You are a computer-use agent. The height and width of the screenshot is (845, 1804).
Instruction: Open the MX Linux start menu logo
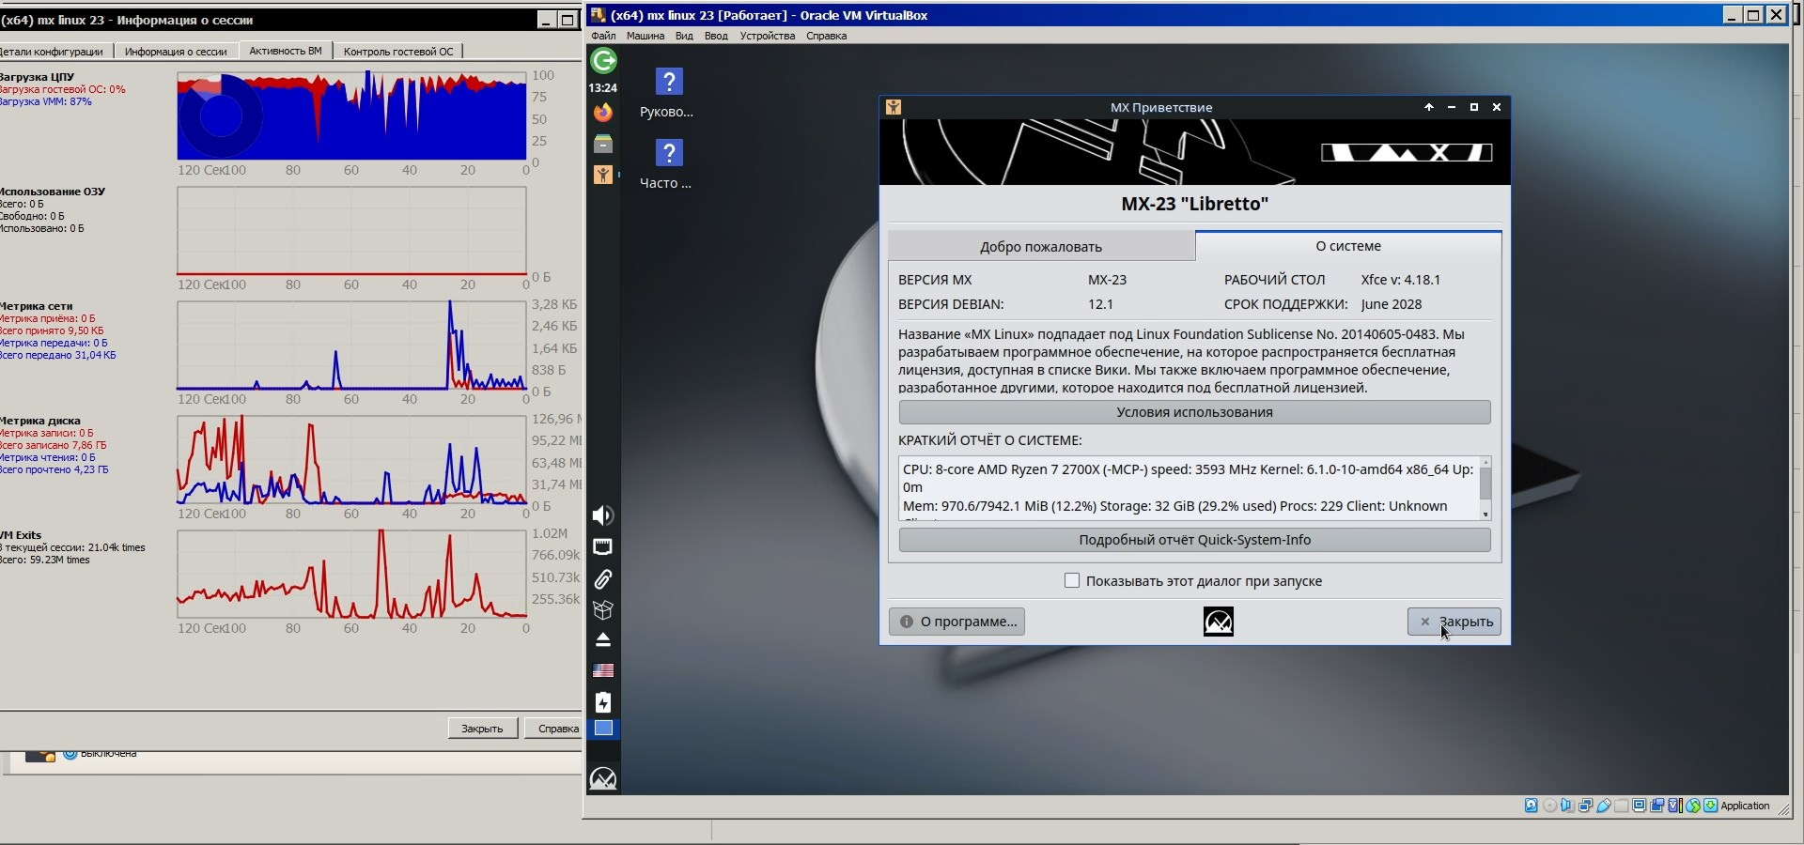click(x=603, y=778)
